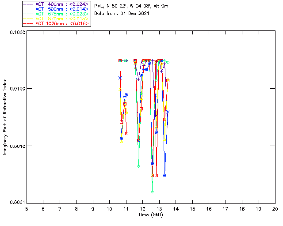Viewport: 283px width, 226px height.
Task: Click the x-axis tick label 12
Action: [142, 209]
